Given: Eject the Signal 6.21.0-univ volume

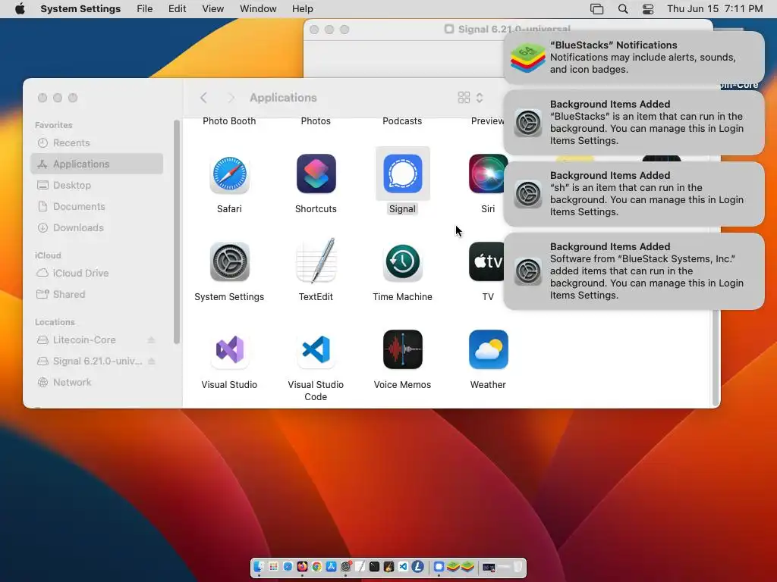Looking at the screenshot, I should (x=151, y=361).
